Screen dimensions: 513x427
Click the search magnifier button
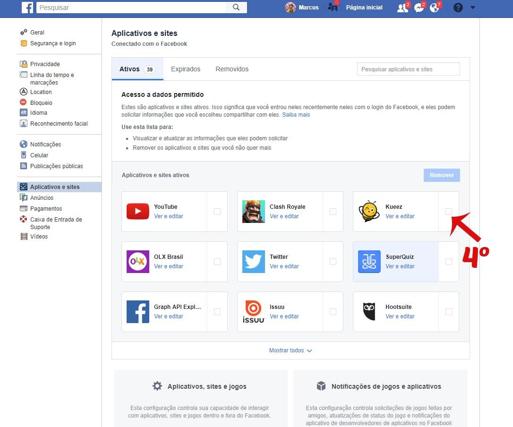pyautogui.click(x=236, y=7)
